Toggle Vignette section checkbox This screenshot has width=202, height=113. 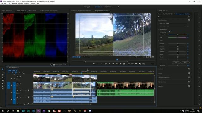click(x=189, y=86)
